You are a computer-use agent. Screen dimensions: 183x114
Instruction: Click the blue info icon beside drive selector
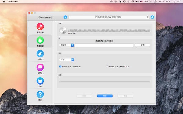pyautogui.click(x=66, y=17)
